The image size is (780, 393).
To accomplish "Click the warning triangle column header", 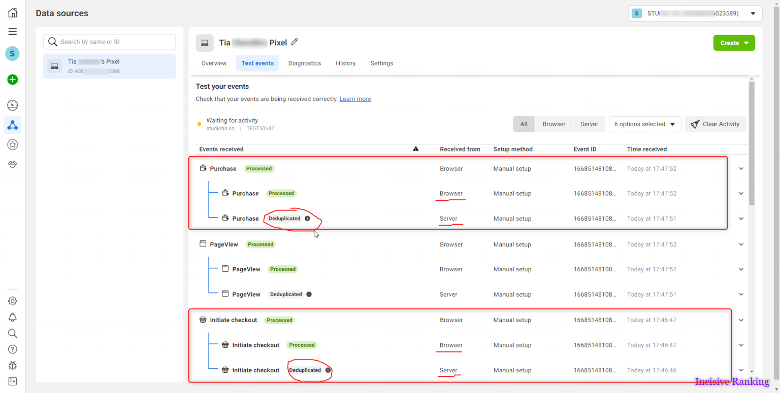I will coord(416,149).
